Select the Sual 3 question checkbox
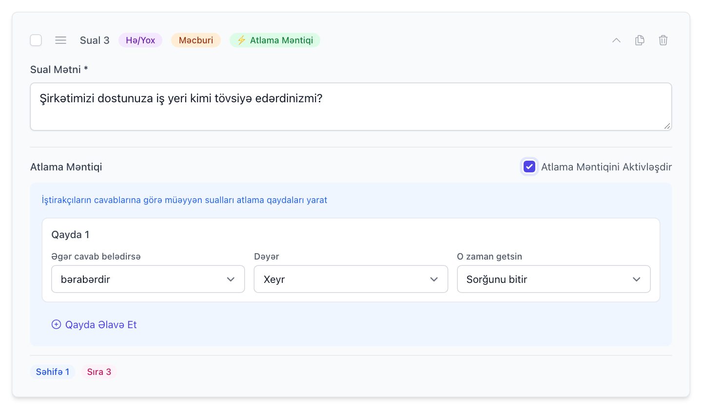The width and height of the screenshot is (702, 409). (x=36, y=40)
